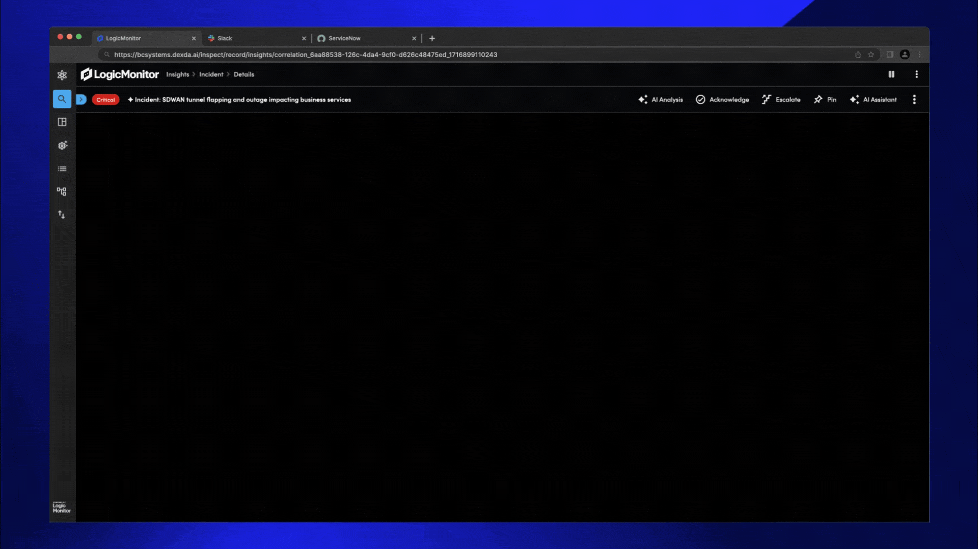
Task: Open the AI Assistant
Action: pyautogui.click(x=873, y=100)
